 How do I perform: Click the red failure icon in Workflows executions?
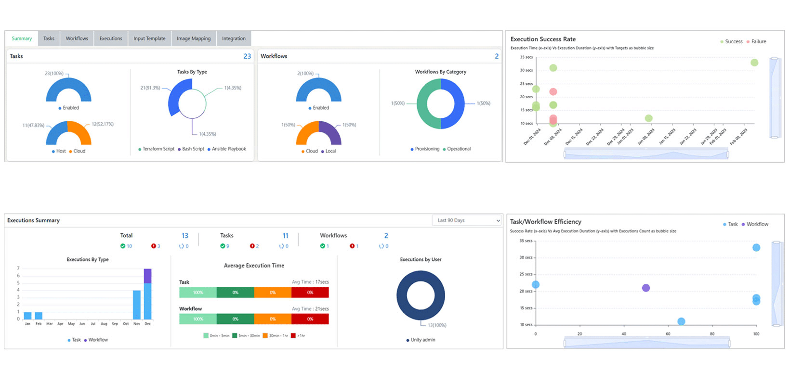pos(352,246)
